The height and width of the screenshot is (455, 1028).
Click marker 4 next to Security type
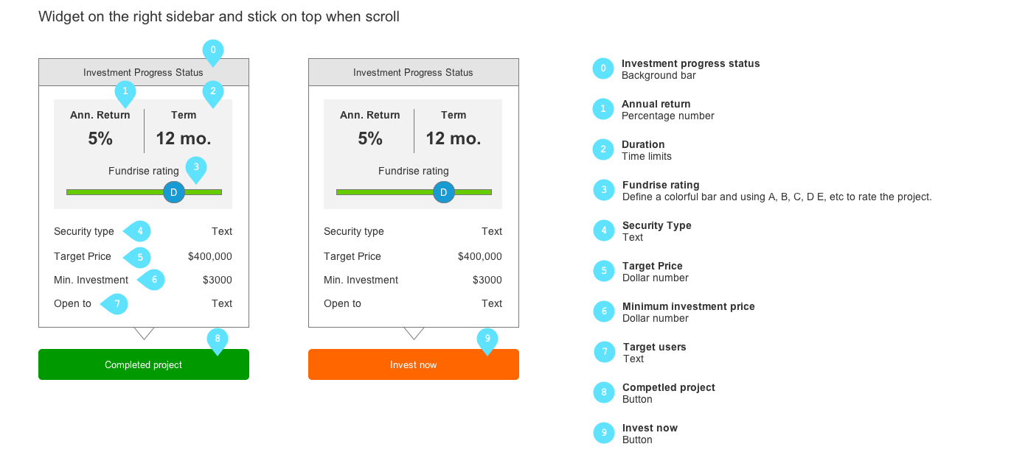click(139, 231)
